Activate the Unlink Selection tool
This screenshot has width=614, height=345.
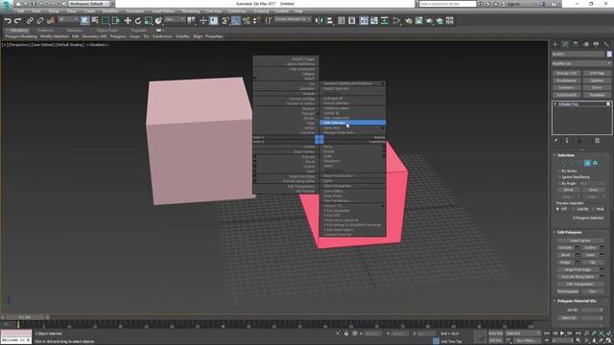tap(40, 21)
